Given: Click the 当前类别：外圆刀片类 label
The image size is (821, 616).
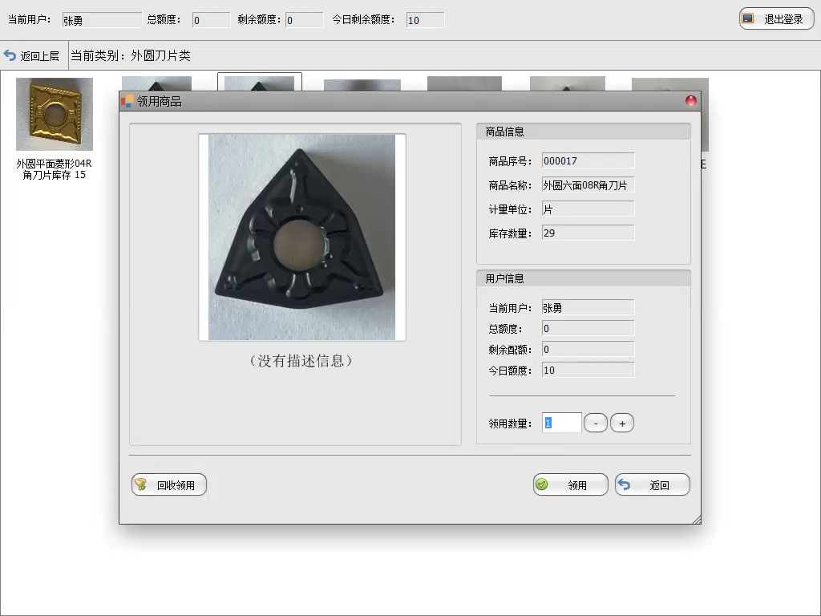Looking at the screenshot, I should coord(131,55).
